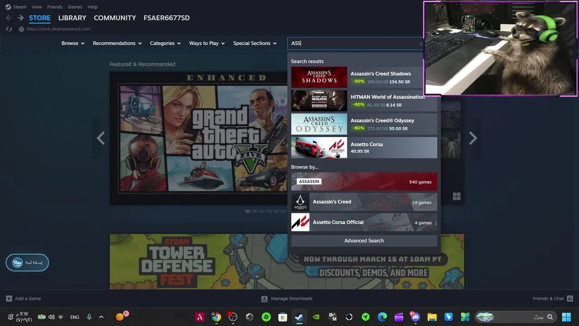Viewport: 579px width, 326px height.
Task: Click Advanced Search button
Action: [x=364, y=241]
